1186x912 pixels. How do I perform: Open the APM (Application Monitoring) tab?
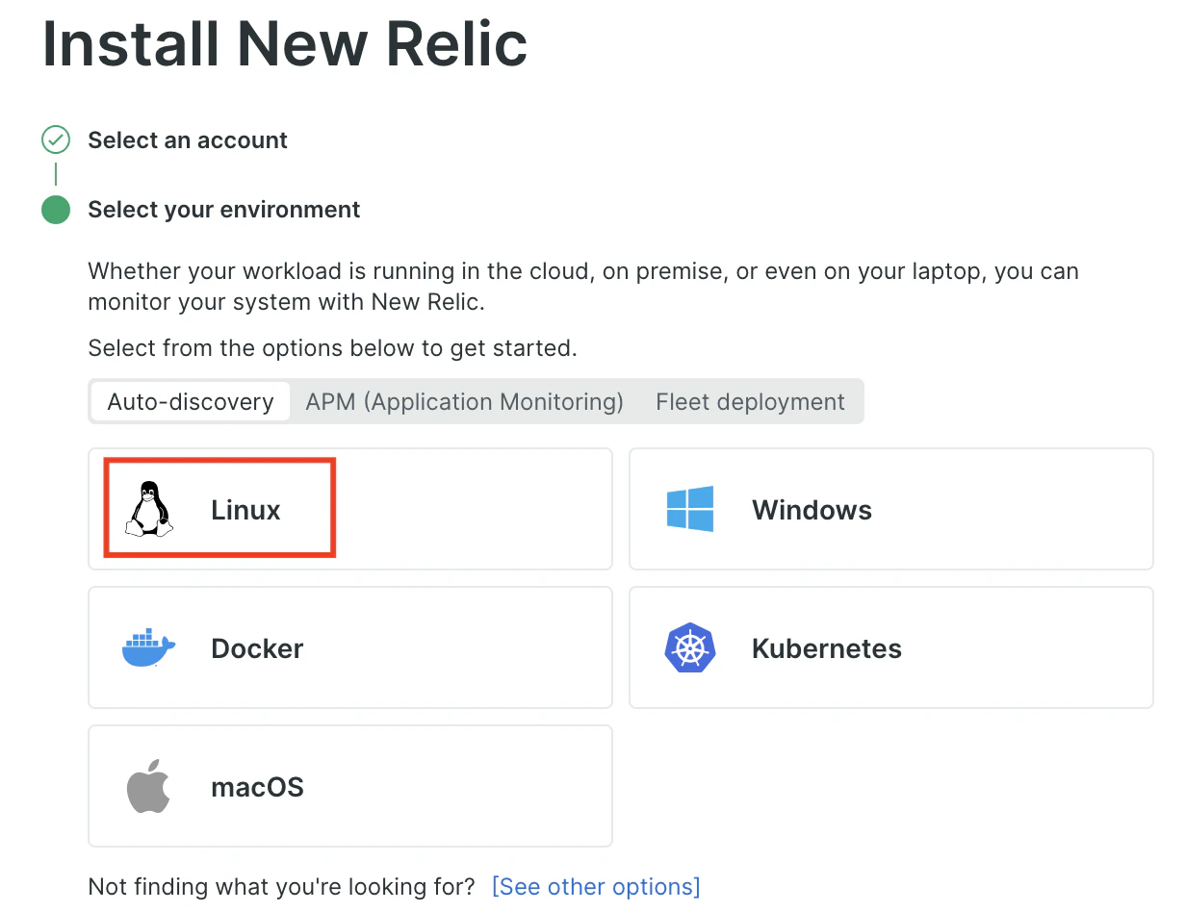click(464, 401)
